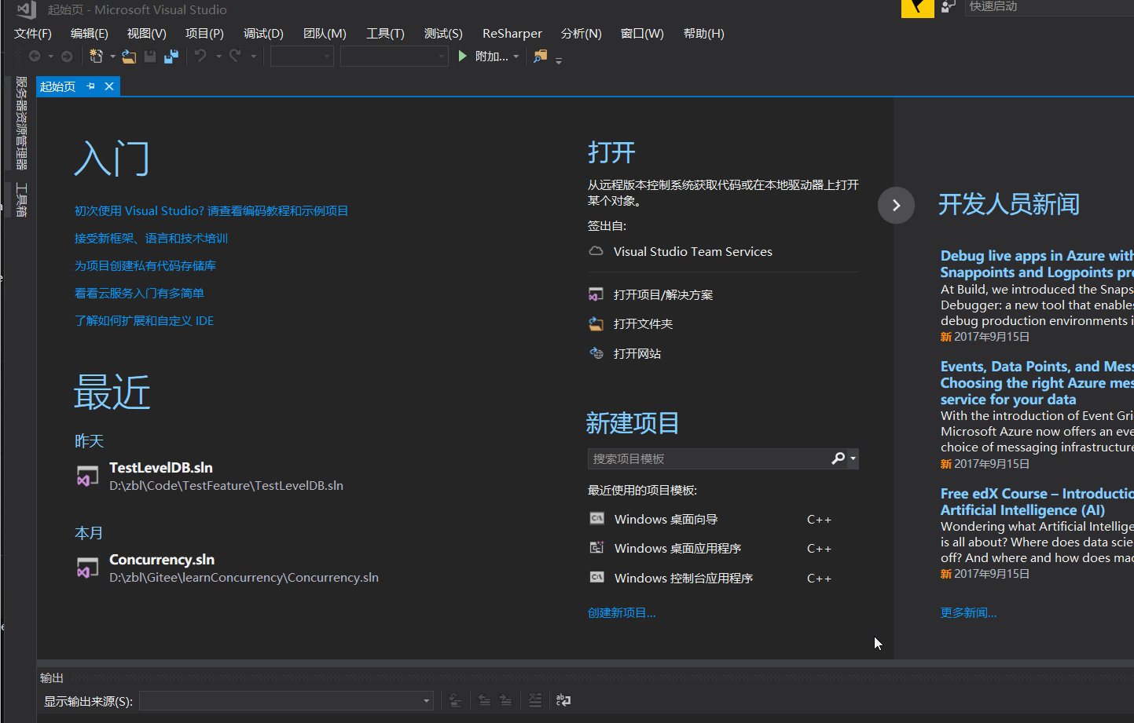Close the 起始页 tab
This screenshot has height=723, width=1134.
[109, 86]
